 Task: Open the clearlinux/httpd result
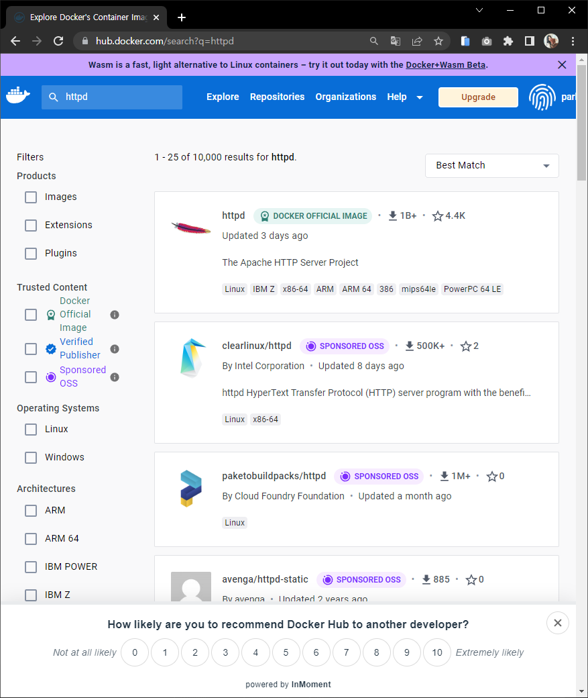[257, 346]
